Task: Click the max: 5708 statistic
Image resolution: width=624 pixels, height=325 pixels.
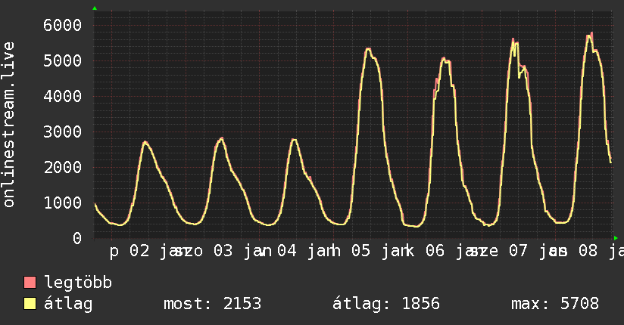Action: pos(555,304)
